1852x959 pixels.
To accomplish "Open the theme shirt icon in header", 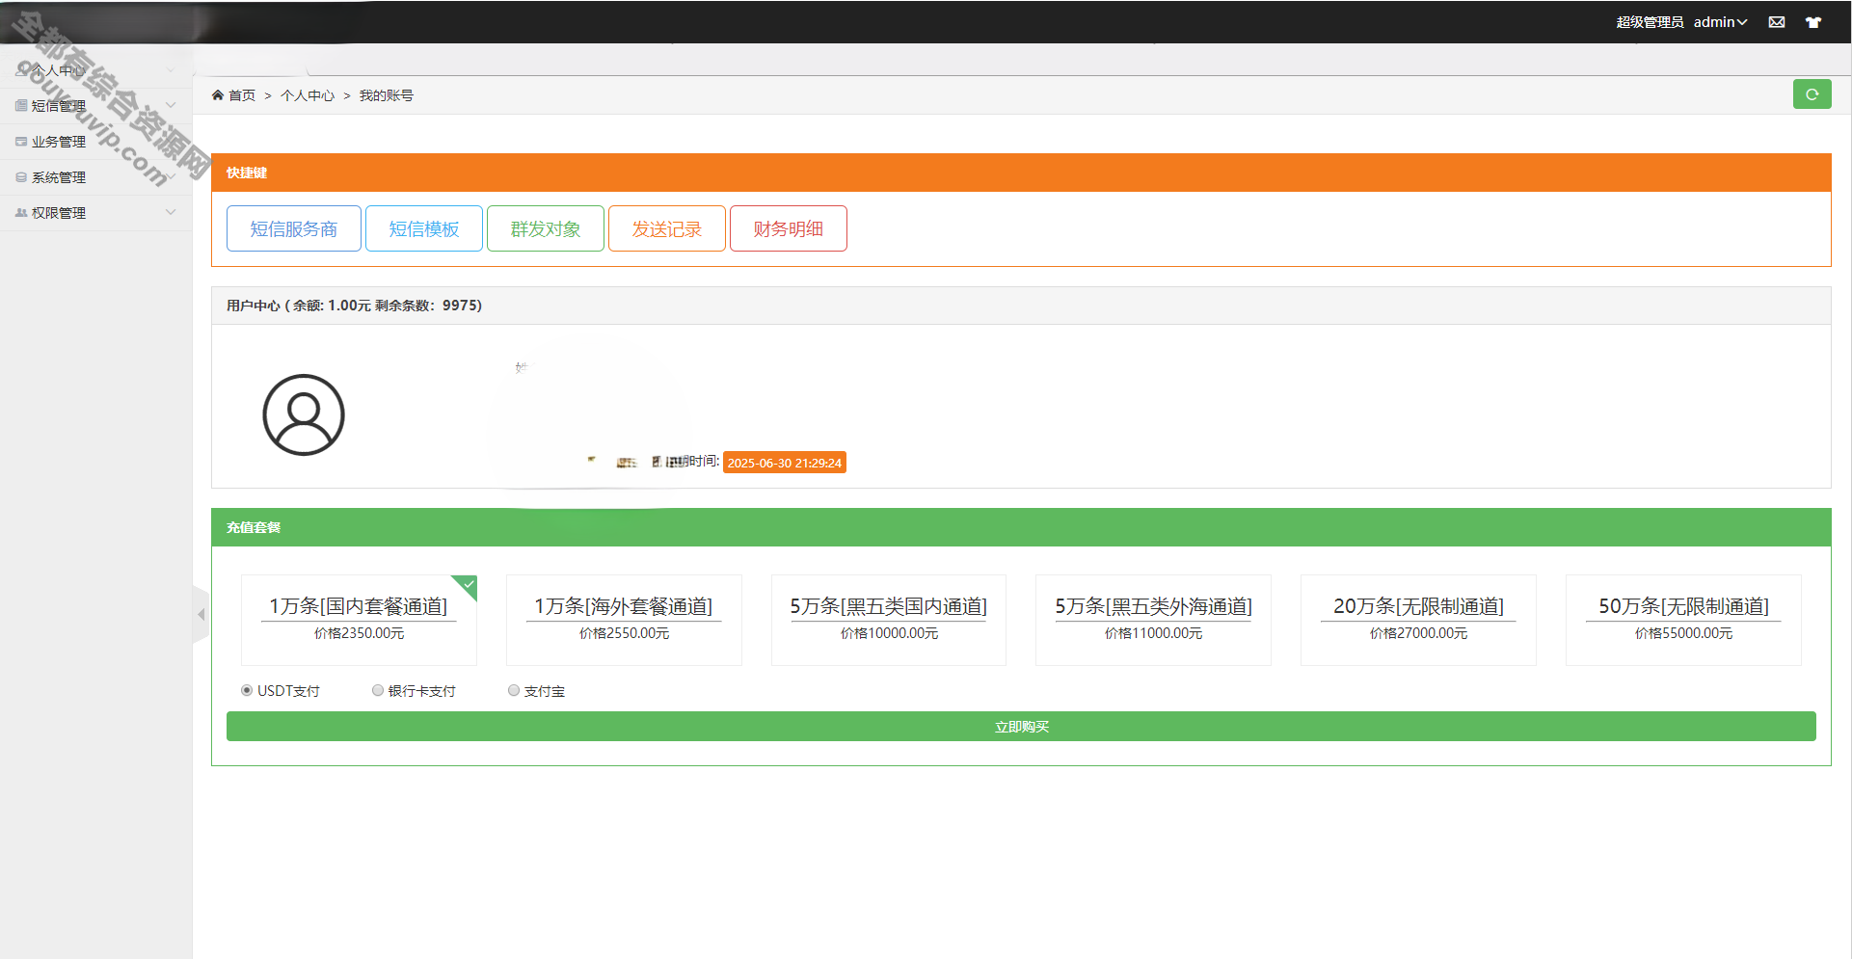I will [1813, 22].
